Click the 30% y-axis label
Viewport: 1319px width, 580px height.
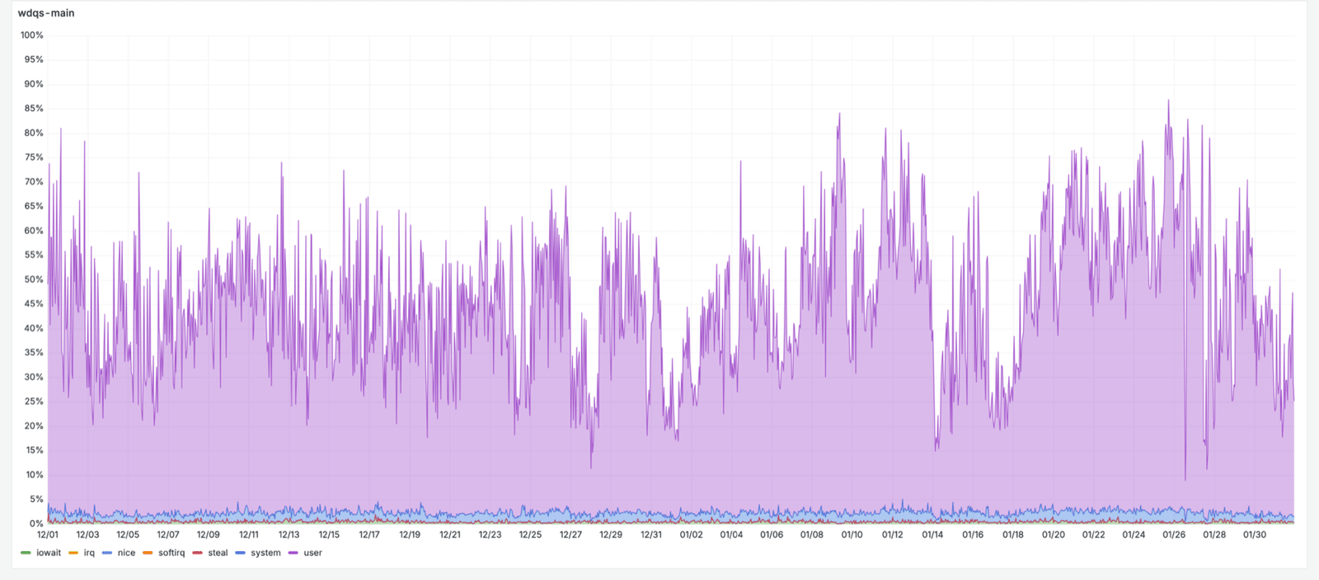(x=34, y=377)
